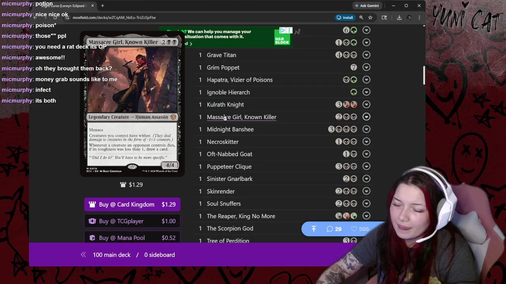Expand the Oft-Nabbed Goat row dropdown
Screen dimensions: 506x284
pos(366,154)
